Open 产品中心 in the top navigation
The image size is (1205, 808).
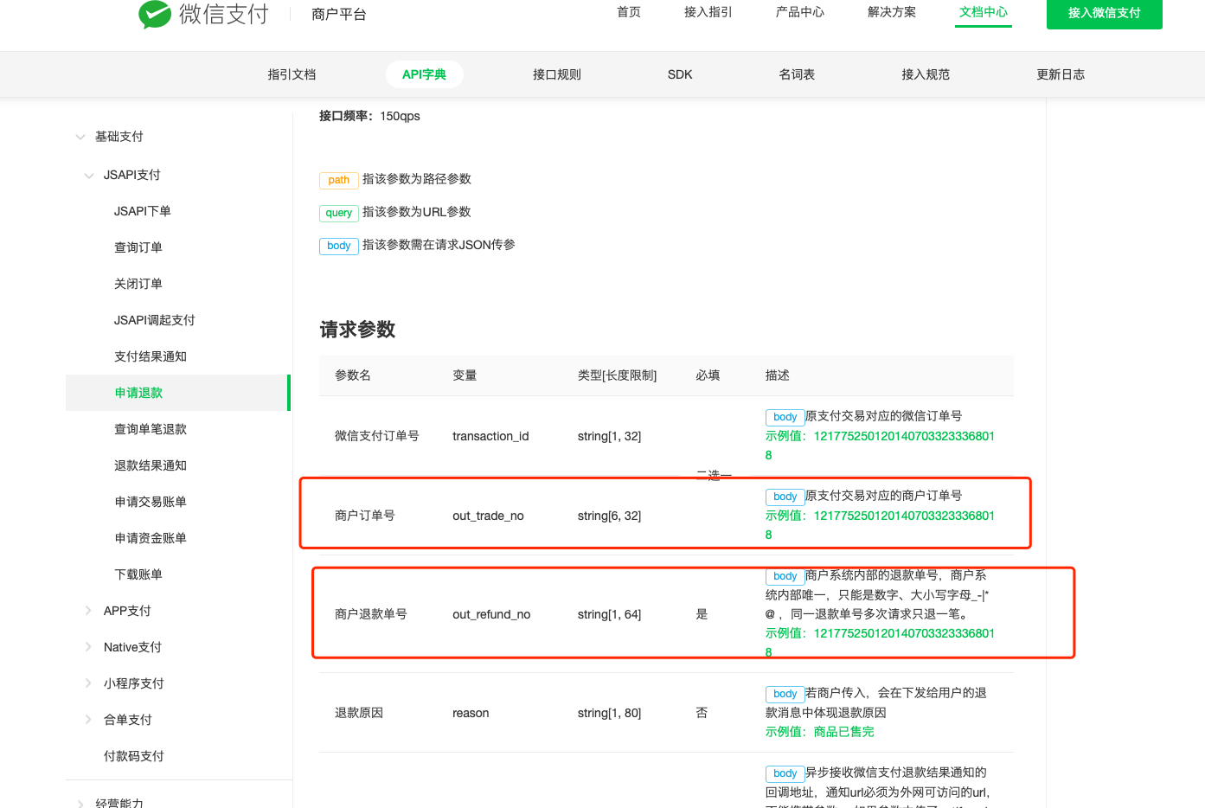coord(800,12)
